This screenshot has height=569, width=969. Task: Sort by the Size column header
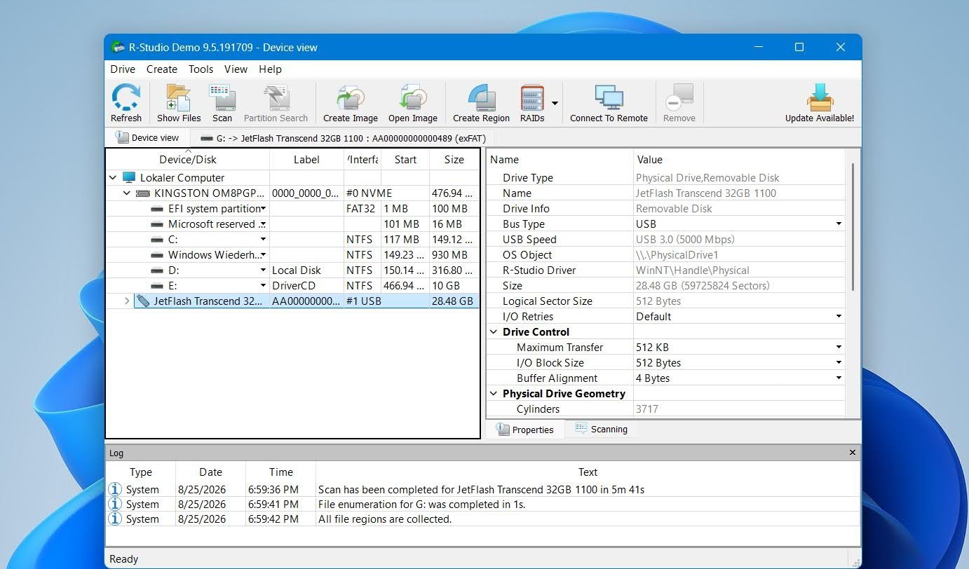point(454,160)
